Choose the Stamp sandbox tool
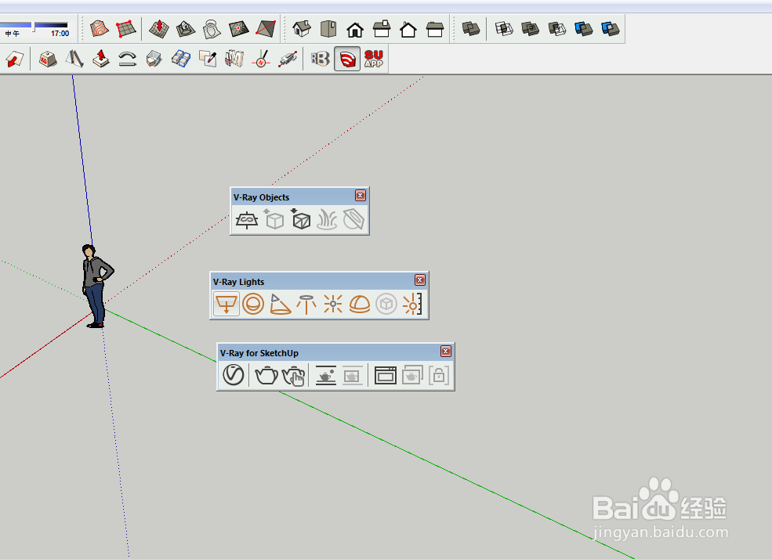Viewport: 772px width, 559px height. click(186, 29)
